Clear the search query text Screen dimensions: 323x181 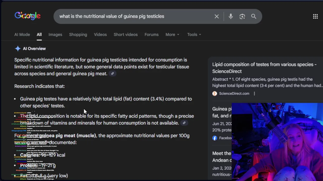(x=217, y=17)
